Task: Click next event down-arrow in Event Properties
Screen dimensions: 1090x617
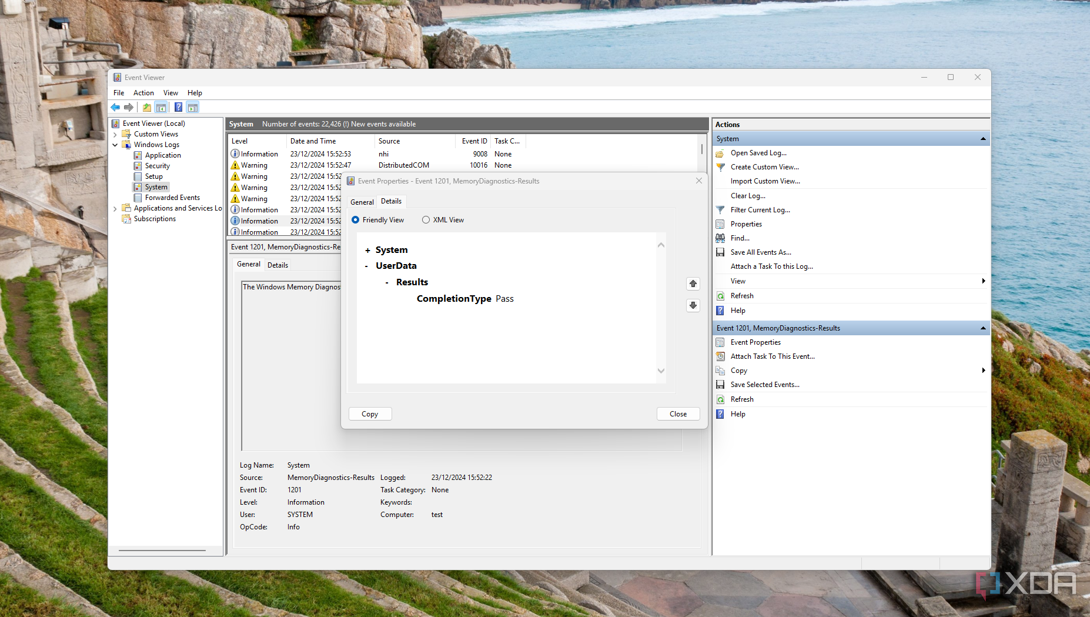Action: [x=693, y=305]
